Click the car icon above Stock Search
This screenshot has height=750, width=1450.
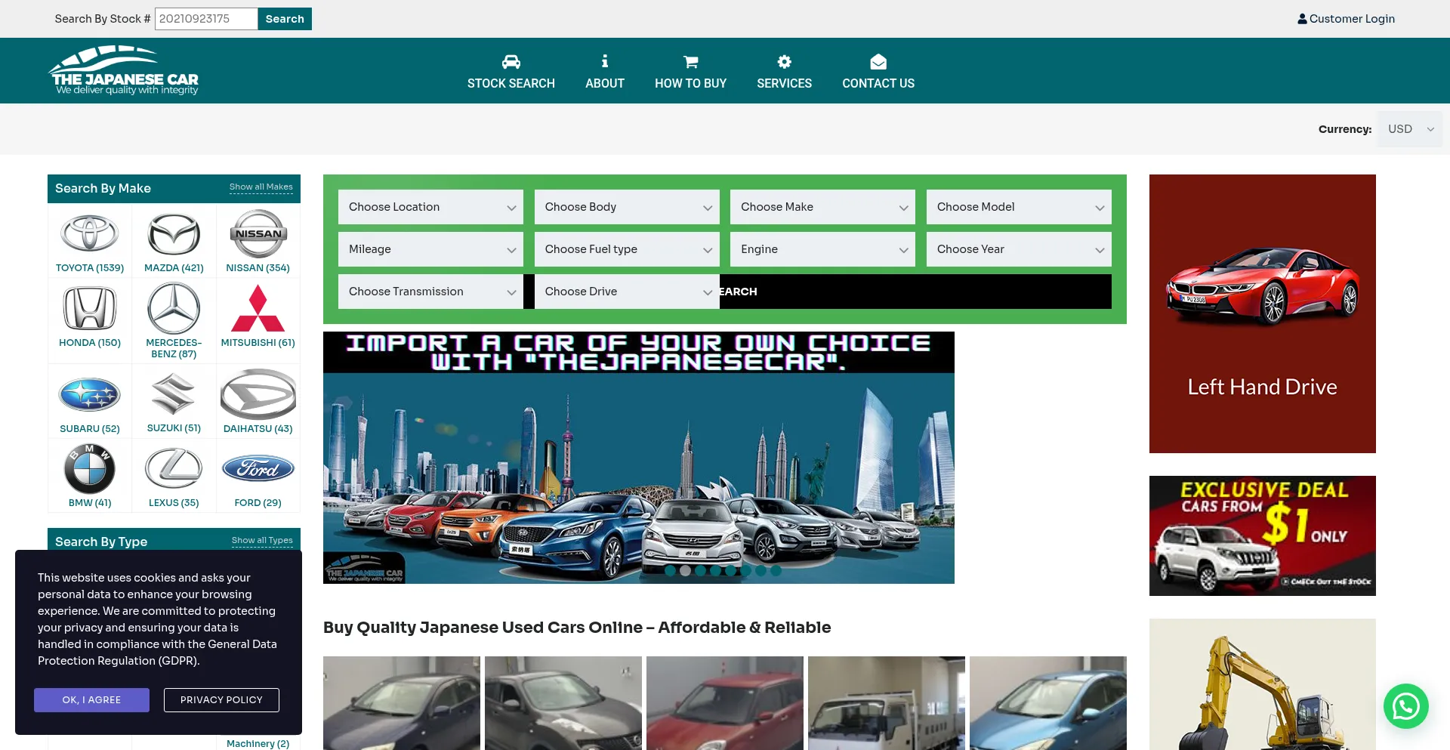pos(511,62)
